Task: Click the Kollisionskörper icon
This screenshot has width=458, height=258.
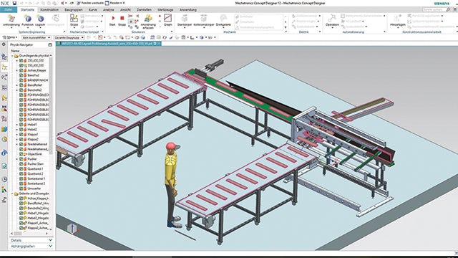Action: point(203,19)
